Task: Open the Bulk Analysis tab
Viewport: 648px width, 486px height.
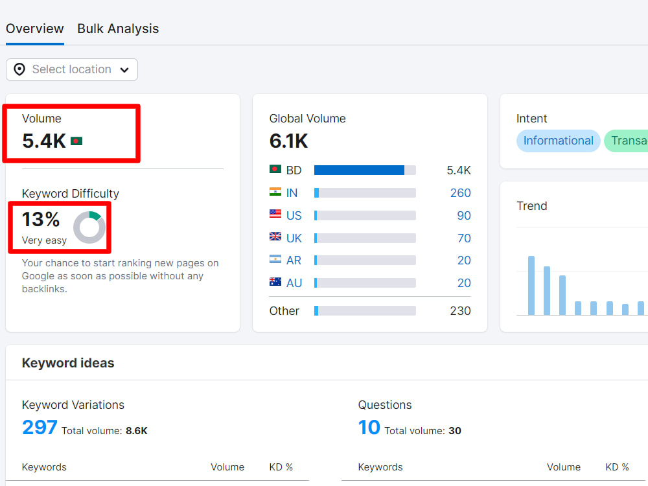Action: (118, 29)
